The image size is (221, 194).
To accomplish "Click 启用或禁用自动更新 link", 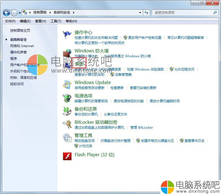I will (x=90, y=88).
